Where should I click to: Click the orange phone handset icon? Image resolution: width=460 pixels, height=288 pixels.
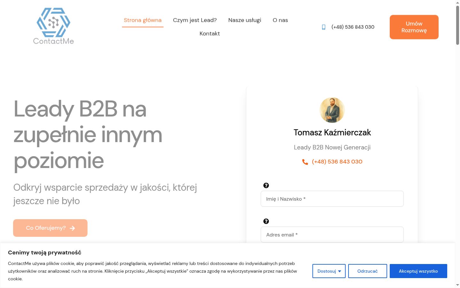tap(305, 162)
